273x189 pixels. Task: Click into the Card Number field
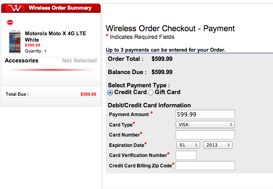click(x=205, y=135)
